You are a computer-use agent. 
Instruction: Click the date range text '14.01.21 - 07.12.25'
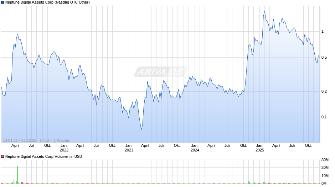tap(20, 140)
